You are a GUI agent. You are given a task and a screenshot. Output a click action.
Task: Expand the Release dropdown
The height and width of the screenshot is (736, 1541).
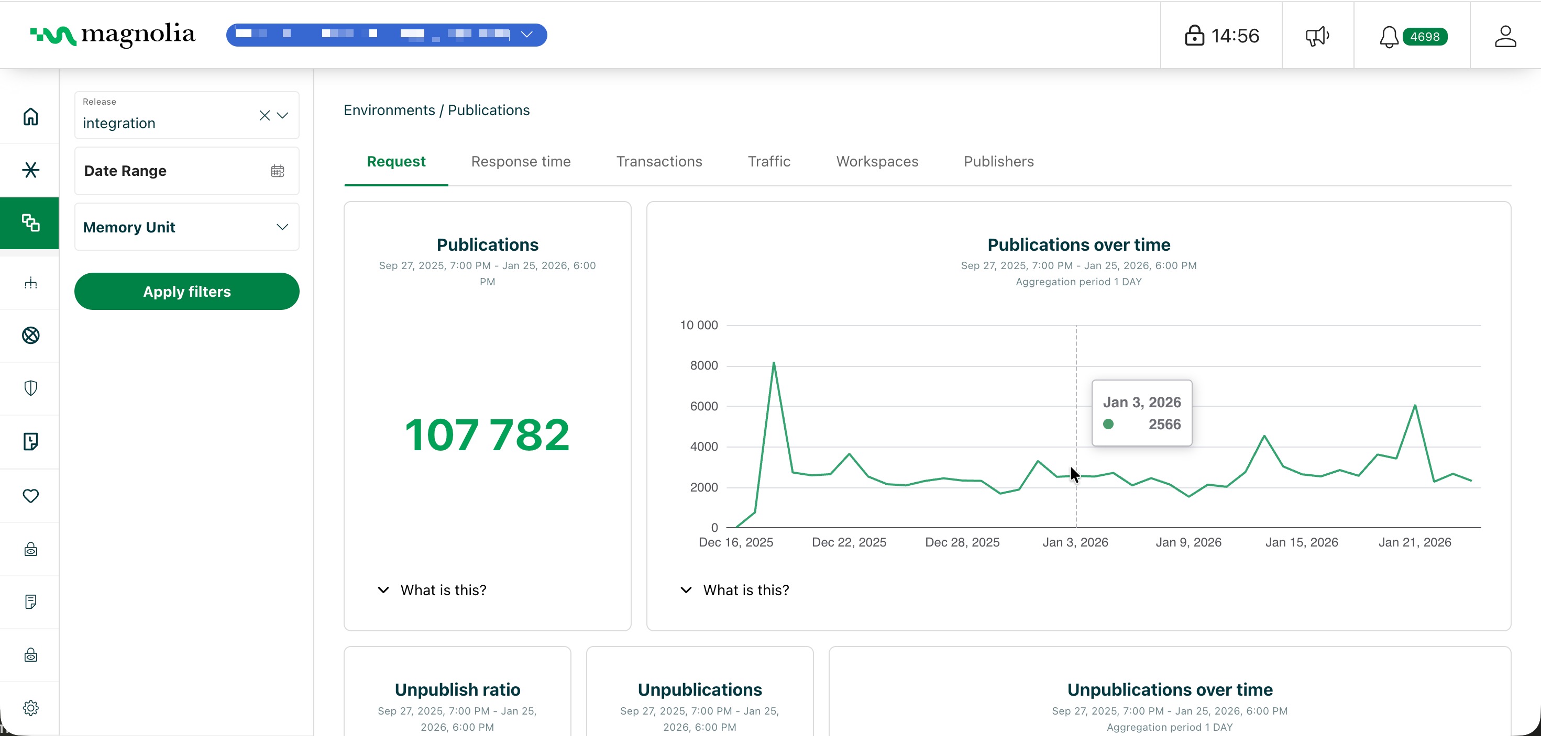point(283,115)
